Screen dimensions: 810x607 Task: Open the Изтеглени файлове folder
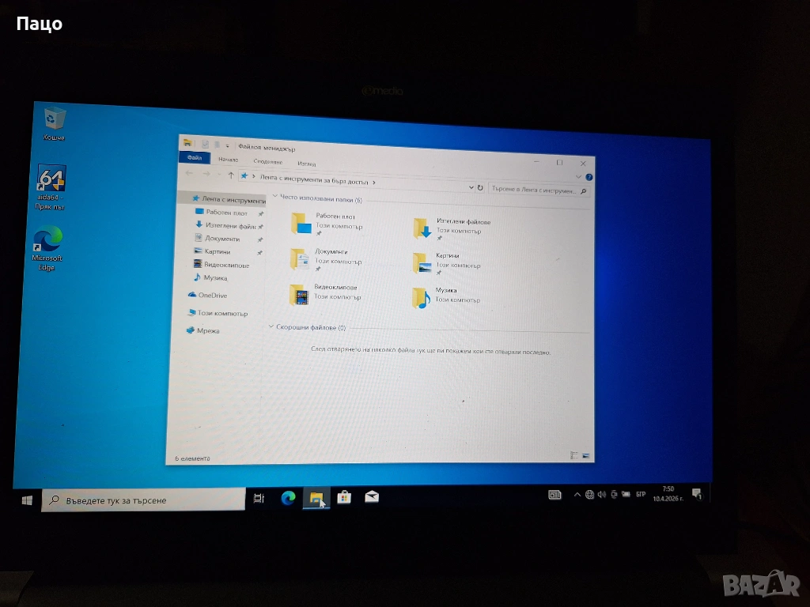(x=422, y=228)
